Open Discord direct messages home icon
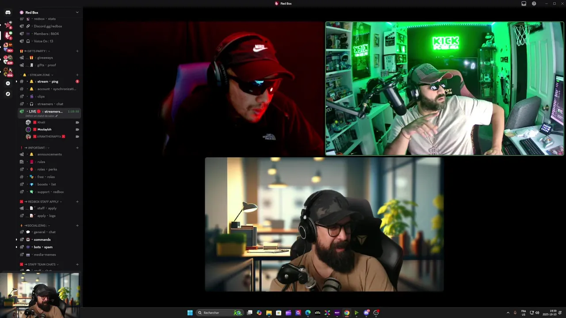The height and width of the screenshot is (318, 566). (8, 12)
